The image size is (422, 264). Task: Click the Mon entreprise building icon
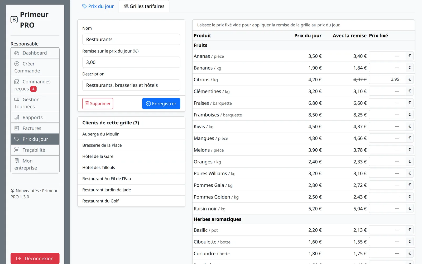[x=17, y=161]
